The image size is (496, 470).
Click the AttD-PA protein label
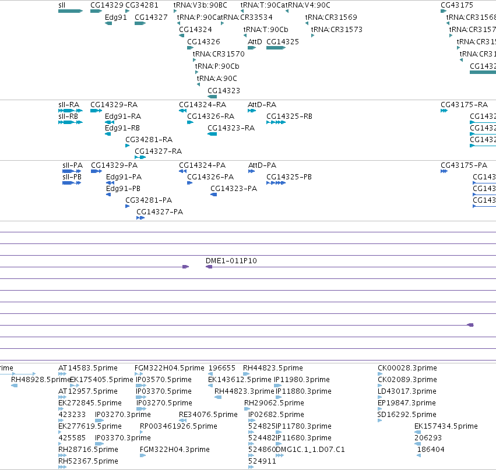(262, 165)
